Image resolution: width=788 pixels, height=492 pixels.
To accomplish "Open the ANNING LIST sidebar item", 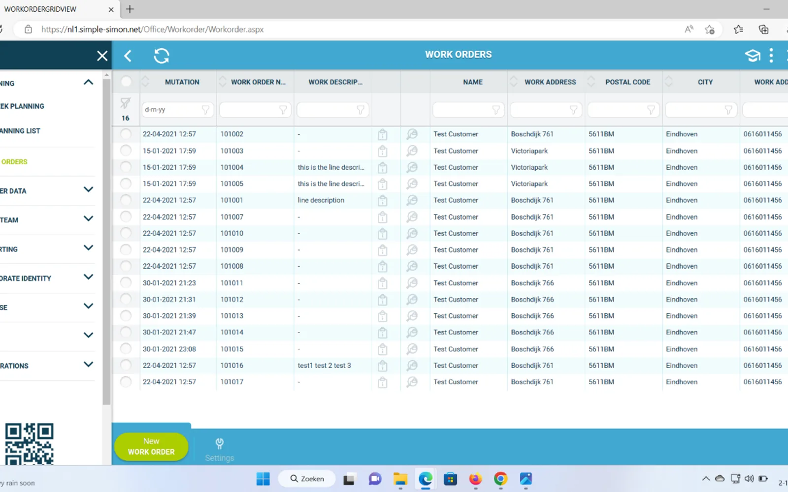I will 20,131.
